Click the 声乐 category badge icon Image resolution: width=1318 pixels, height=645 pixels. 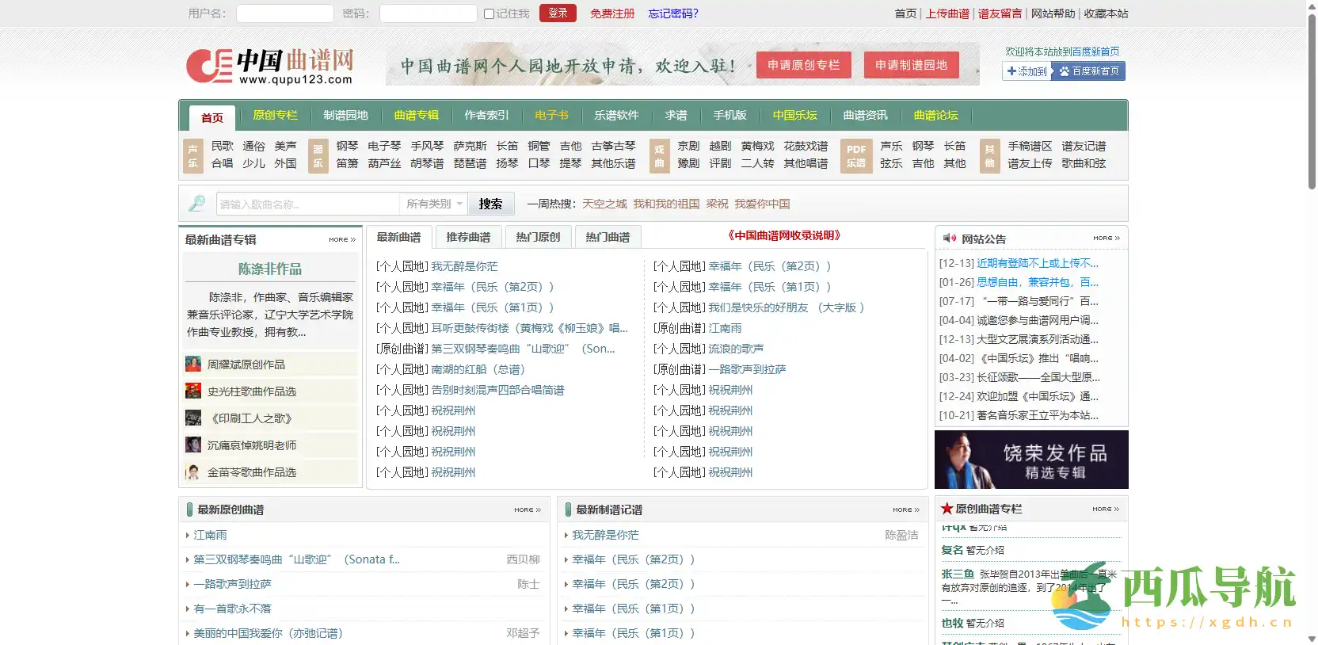(192, 155)
